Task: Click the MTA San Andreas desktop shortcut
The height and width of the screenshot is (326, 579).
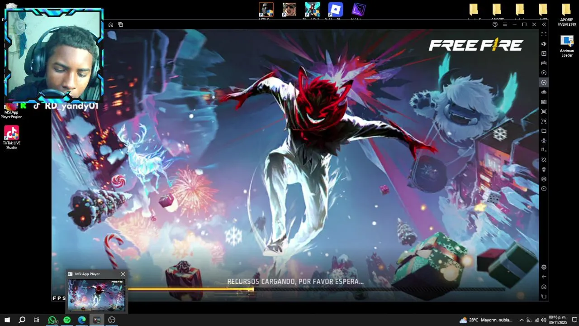Action: pyautogui.click(x=266, y=10)
